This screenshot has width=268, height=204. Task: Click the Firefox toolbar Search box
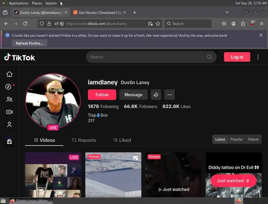(188, 24)
